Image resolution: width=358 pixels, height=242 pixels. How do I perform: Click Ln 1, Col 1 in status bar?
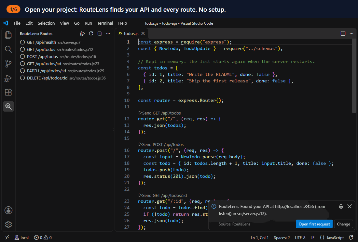[x=260, y=237]
